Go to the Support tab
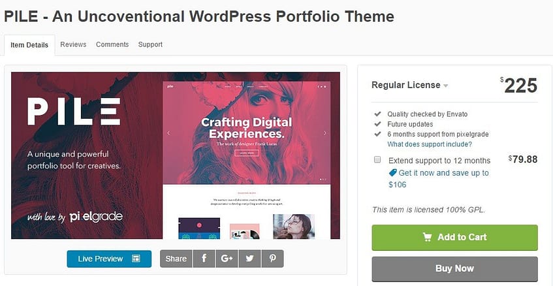This screenshot has width=553, height=286. (x=150, y=44)
